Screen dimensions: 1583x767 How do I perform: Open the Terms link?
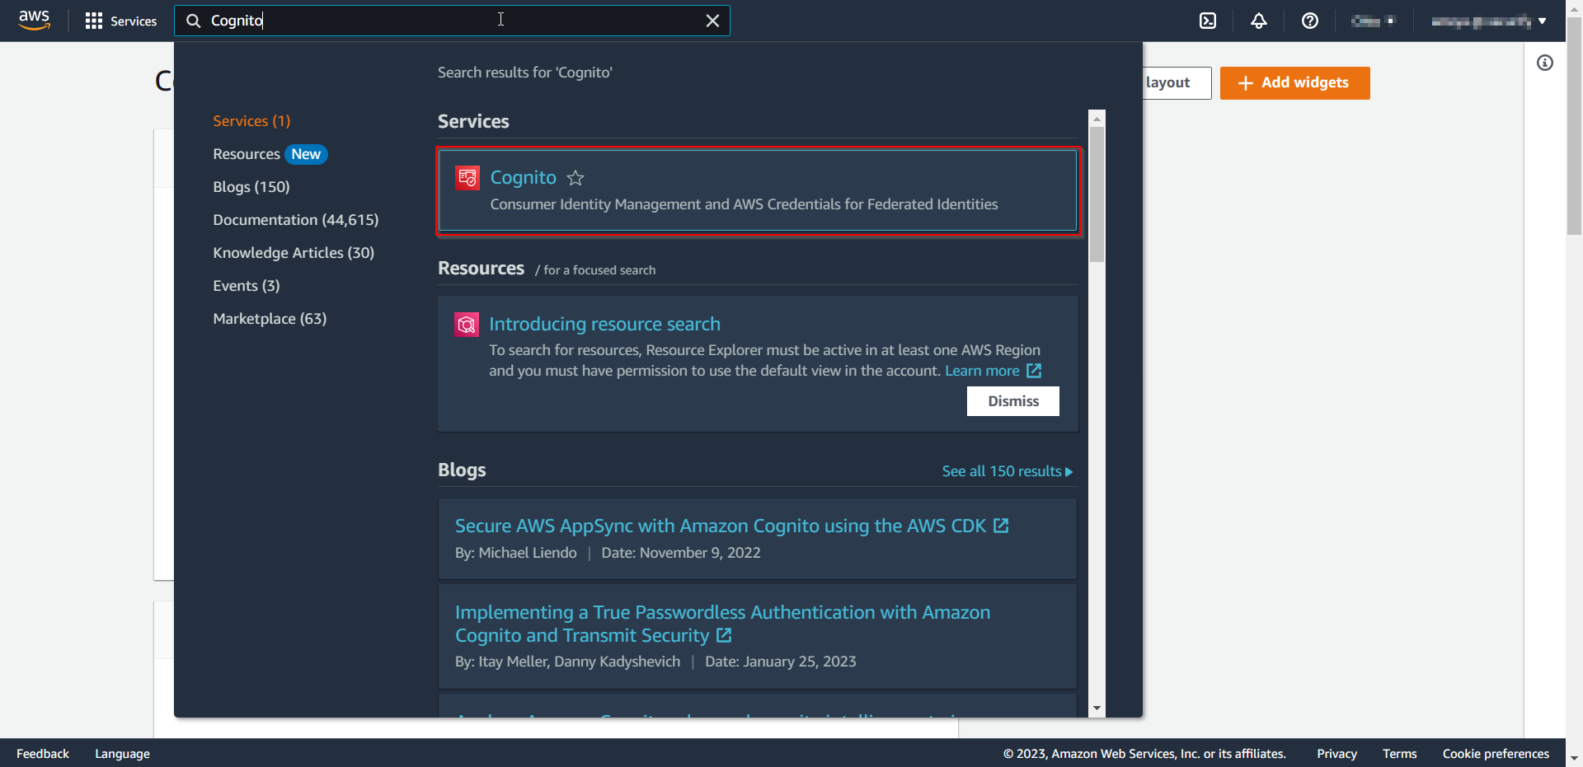[x=1399, y=754]
